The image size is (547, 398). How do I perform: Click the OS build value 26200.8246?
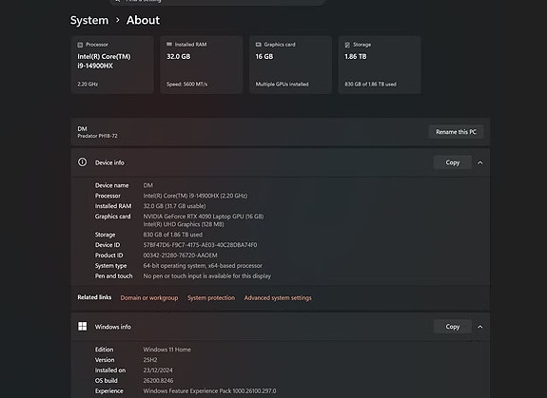(x=158, y=381)
